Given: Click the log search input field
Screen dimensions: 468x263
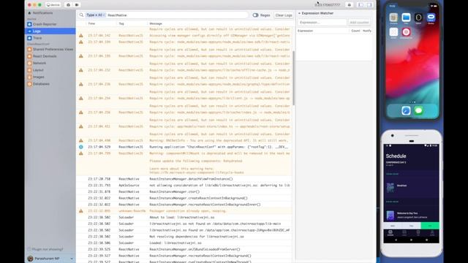Looking at the screenshot, I should pos(177,15).
